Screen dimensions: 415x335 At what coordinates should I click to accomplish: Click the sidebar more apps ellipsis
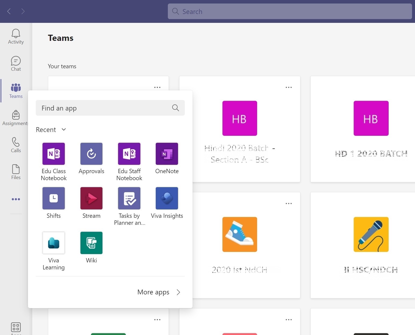(x=16, y=199)
